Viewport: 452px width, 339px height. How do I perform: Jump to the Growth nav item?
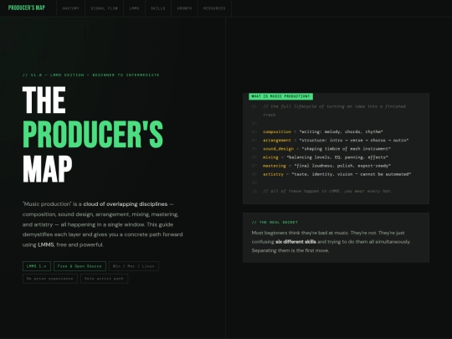coord(184,8)
